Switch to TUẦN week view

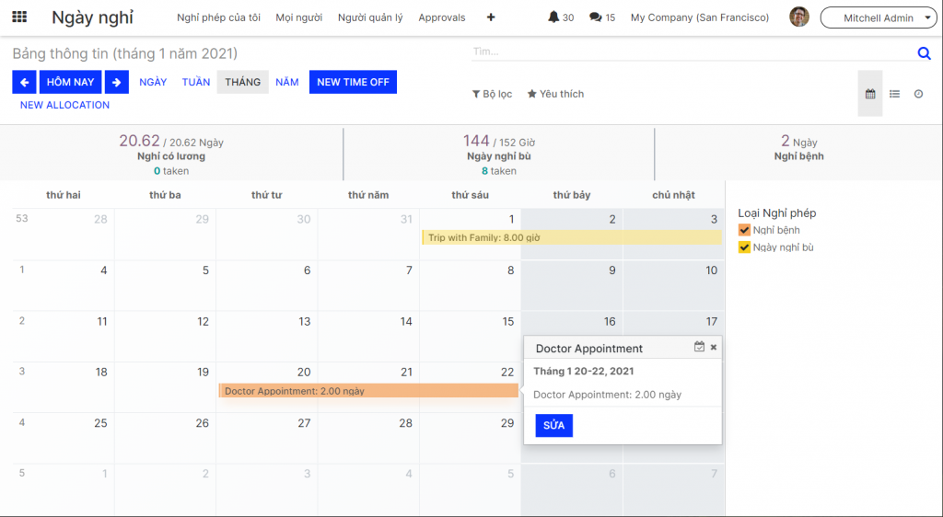click(196, 82)
